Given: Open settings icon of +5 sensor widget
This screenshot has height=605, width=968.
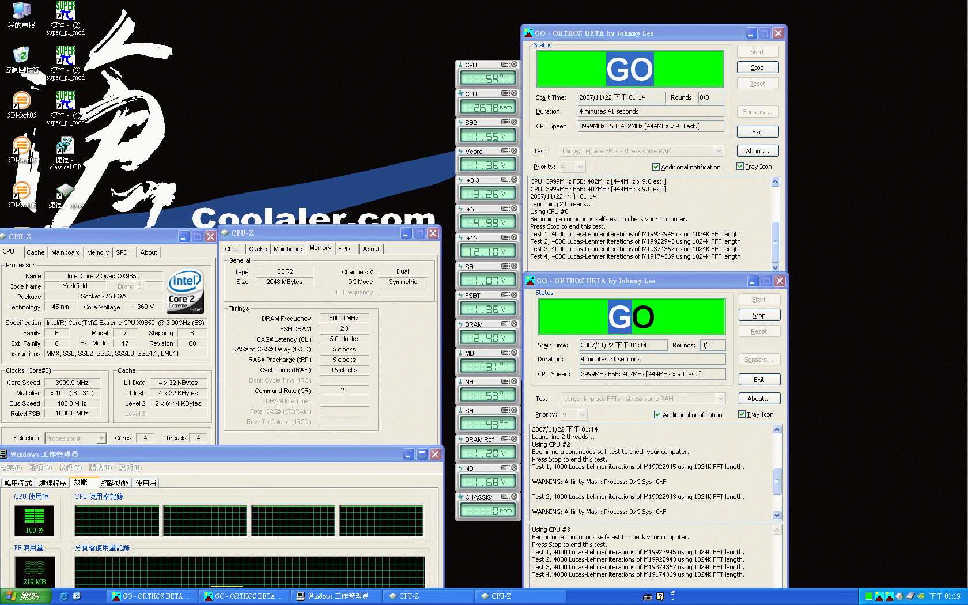Looking at the screenshot, I should click(x=505, y=209).
